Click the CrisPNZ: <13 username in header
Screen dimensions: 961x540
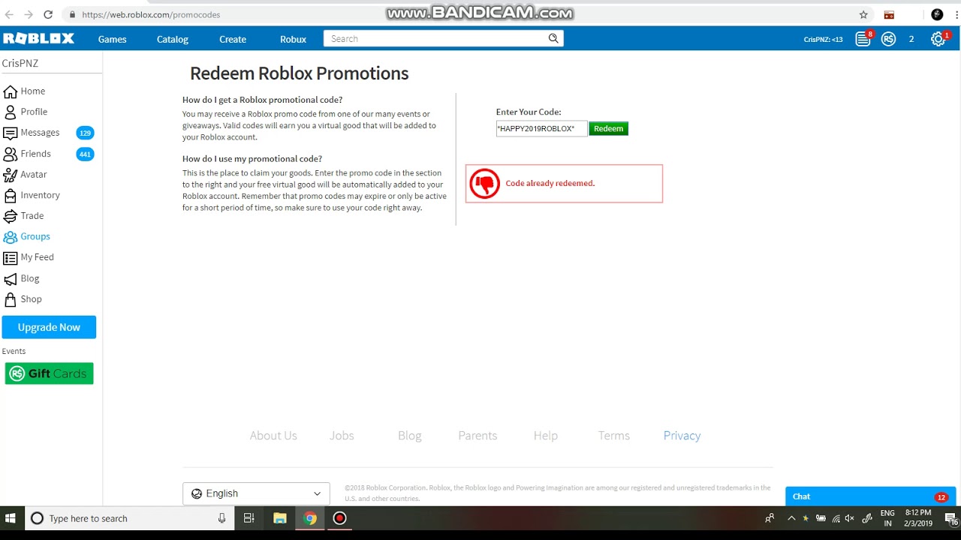[823, 39]
